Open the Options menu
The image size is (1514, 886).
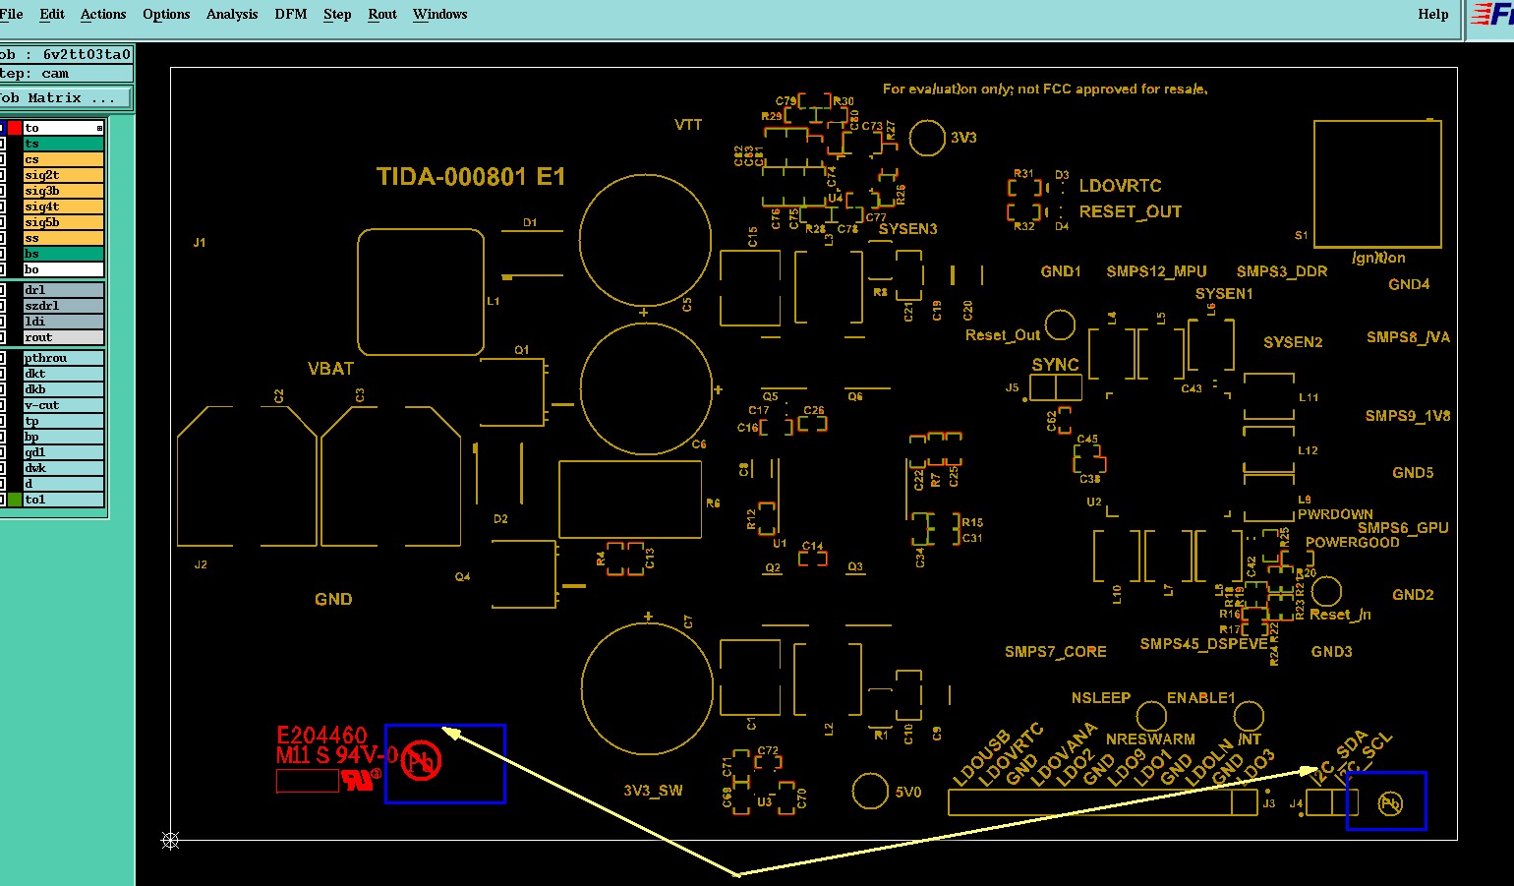tap(166, 14)
